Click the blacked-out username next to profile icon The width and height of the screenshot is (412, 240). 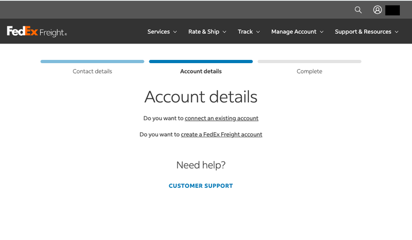tap(392, 10)
